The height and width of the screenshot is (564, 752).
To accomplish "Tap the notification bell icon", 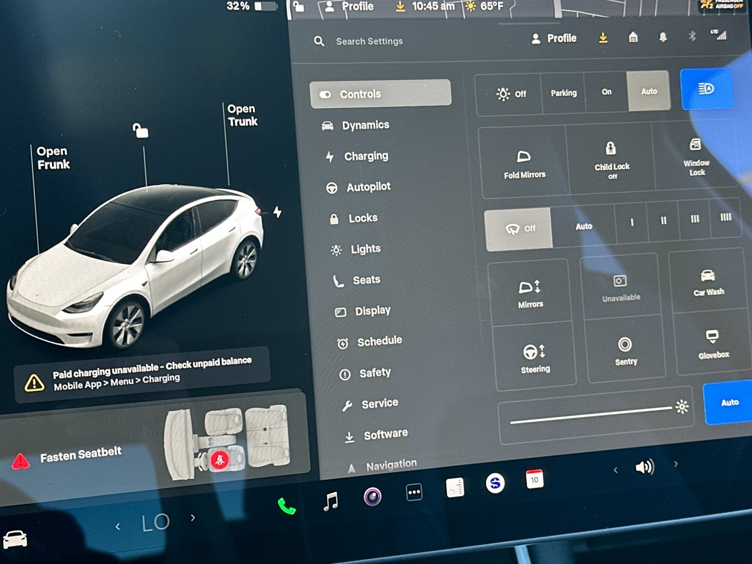I will coord(663,37).
